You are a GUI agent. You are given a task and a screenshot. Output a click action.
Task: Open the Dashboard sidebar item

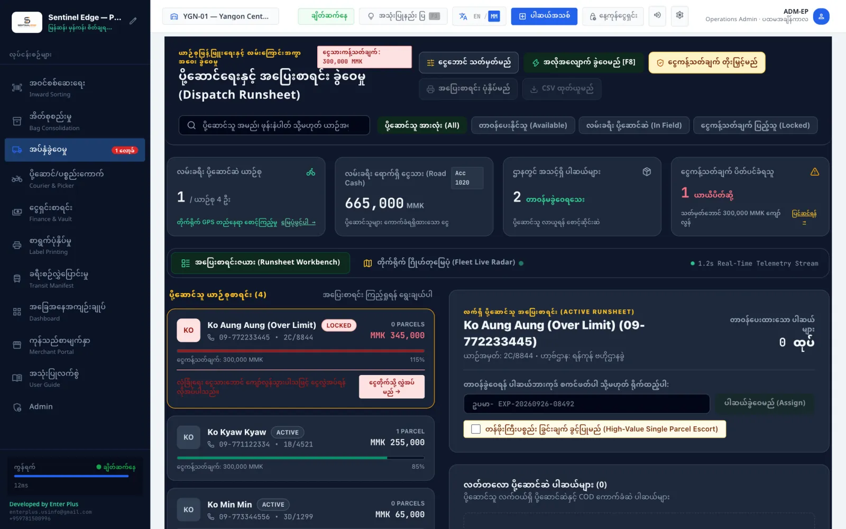[x=75, y=312]
